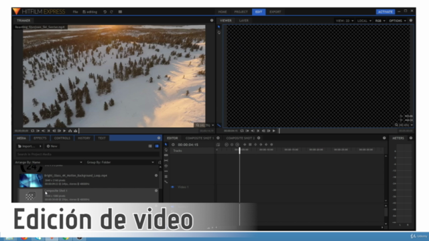Screen dimensions: 429x241
Task: Overlay the trimmed clip from Trimmer controls
Action: pos(76,131)
